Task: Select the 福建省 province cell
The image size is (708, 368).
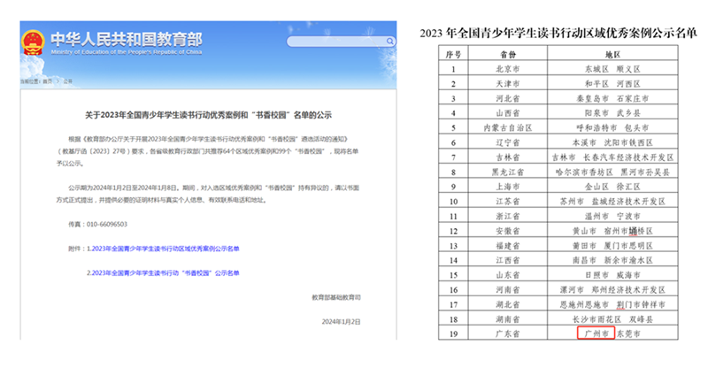Action: pos(508,246)
